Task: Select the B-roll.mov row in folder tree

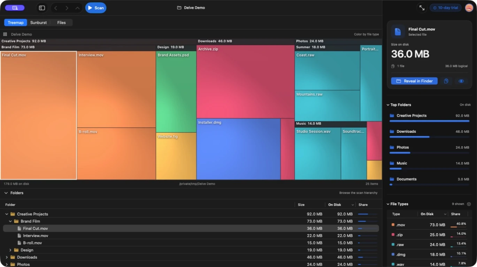Action: [x=191, y=243]
